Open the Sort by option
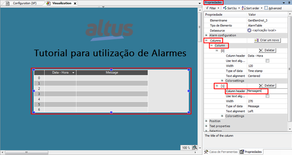This screenshot has height=155, width=292. (232, 8)
